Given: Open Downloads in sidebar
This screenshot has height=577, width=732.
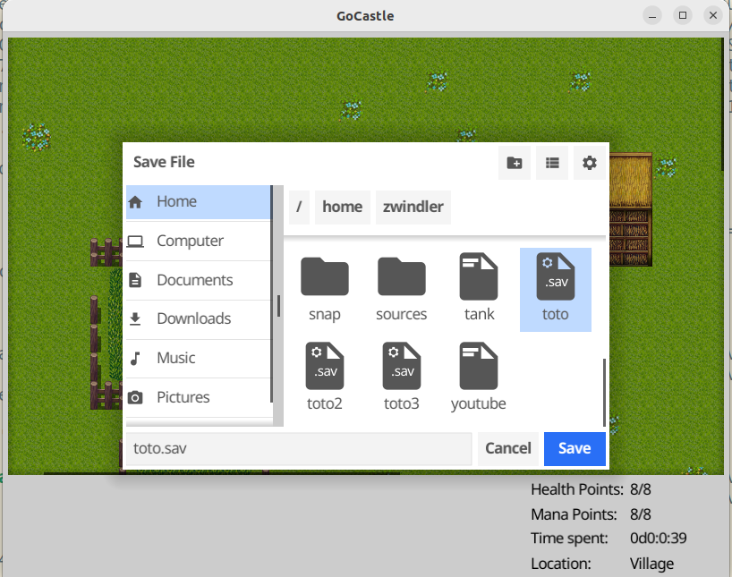Looking at the screenshot, I should click(x=198, y=319).
